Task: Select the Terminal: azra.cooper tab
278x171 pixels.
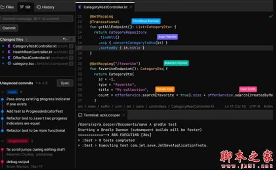Action: tap(101, 115)
